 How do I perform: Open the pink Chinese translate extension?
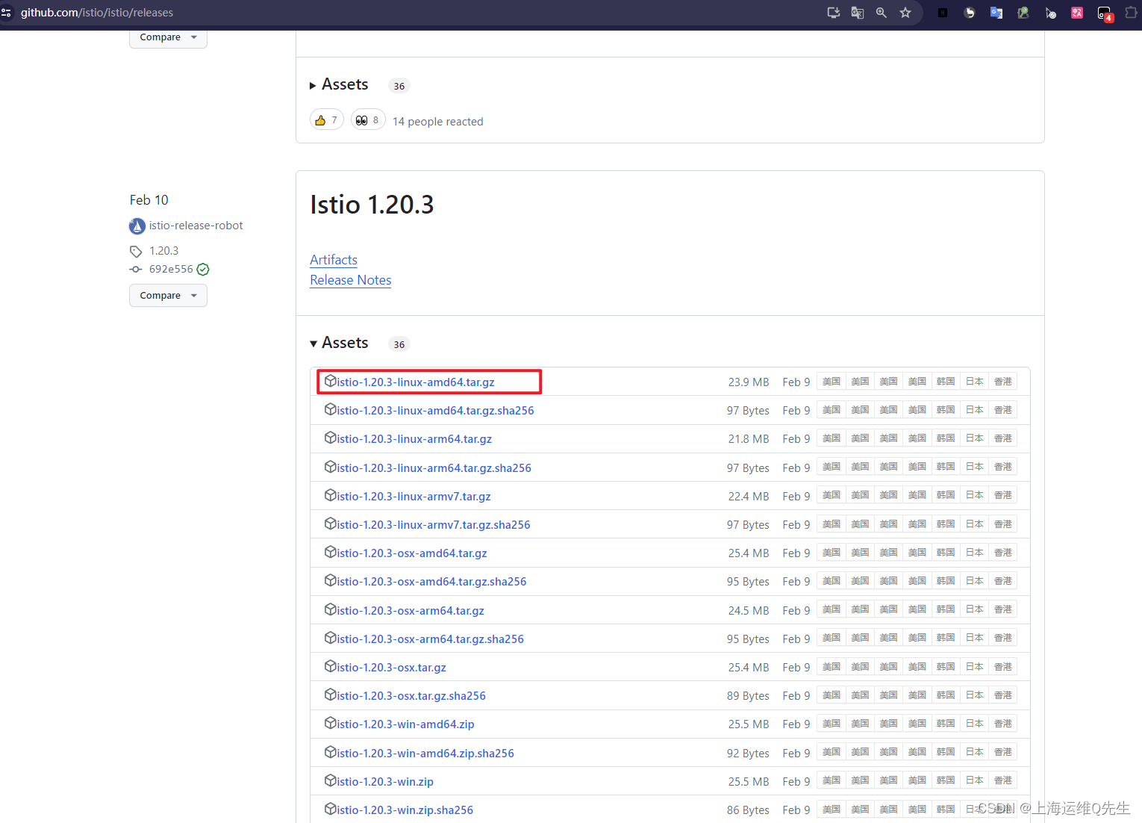(x=1077, y=13)
